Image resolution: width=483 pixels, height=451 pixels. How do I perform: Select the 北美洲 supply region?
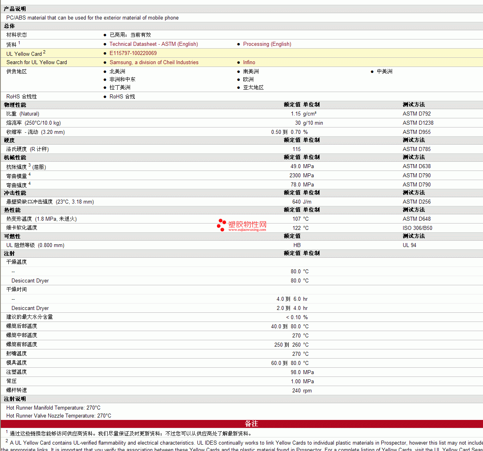117,72
